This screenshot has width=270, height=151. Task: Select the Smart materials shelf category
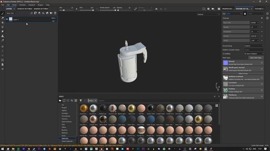(x=67, y=141)
